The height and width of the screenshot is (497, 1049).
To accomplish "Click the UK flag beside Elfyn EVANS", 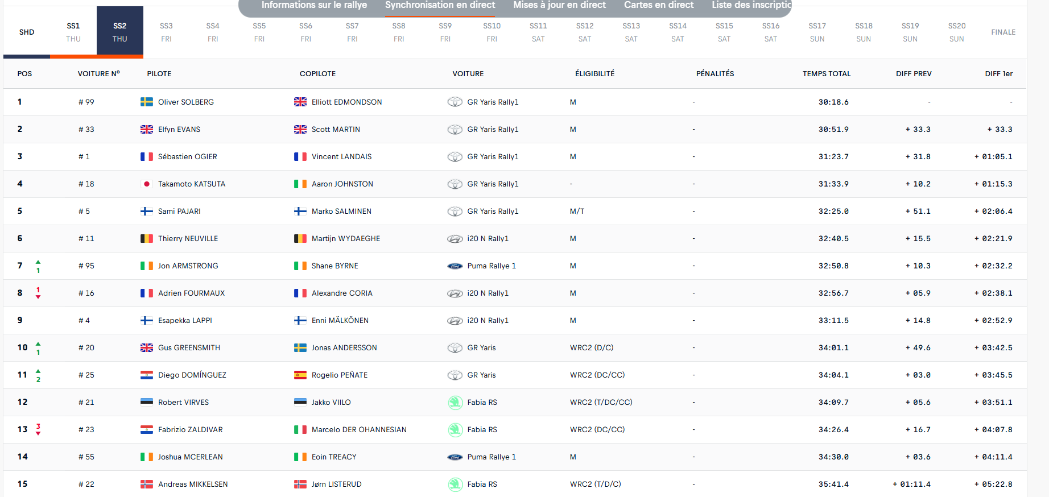I will (147, 129).
